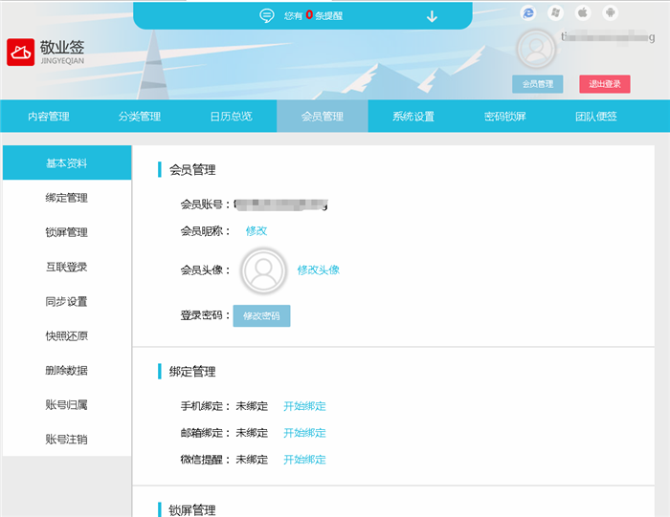
Task: Click the member avatar image
Action: point(263,270)
